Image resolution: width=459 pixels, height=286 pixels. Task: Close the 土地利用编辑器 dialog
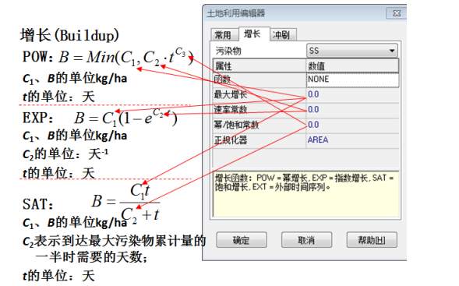397,13
